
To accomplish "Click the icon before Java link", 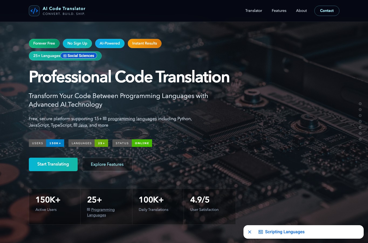I will [75, 125].
